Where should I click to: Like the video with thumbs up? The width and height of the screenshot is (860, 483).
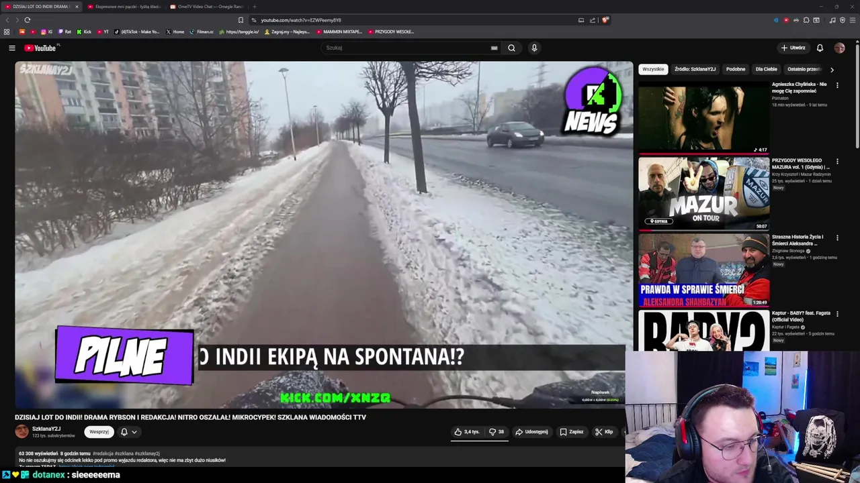point(467,432)
